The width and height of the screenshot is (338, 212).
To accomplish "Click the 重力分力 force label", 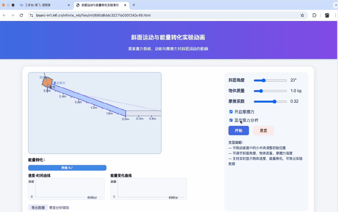I will (x=59, y=83).
